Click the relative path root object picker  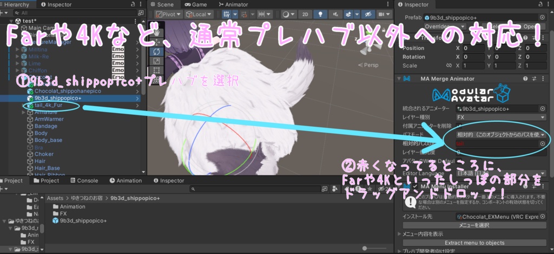point(542,144)
